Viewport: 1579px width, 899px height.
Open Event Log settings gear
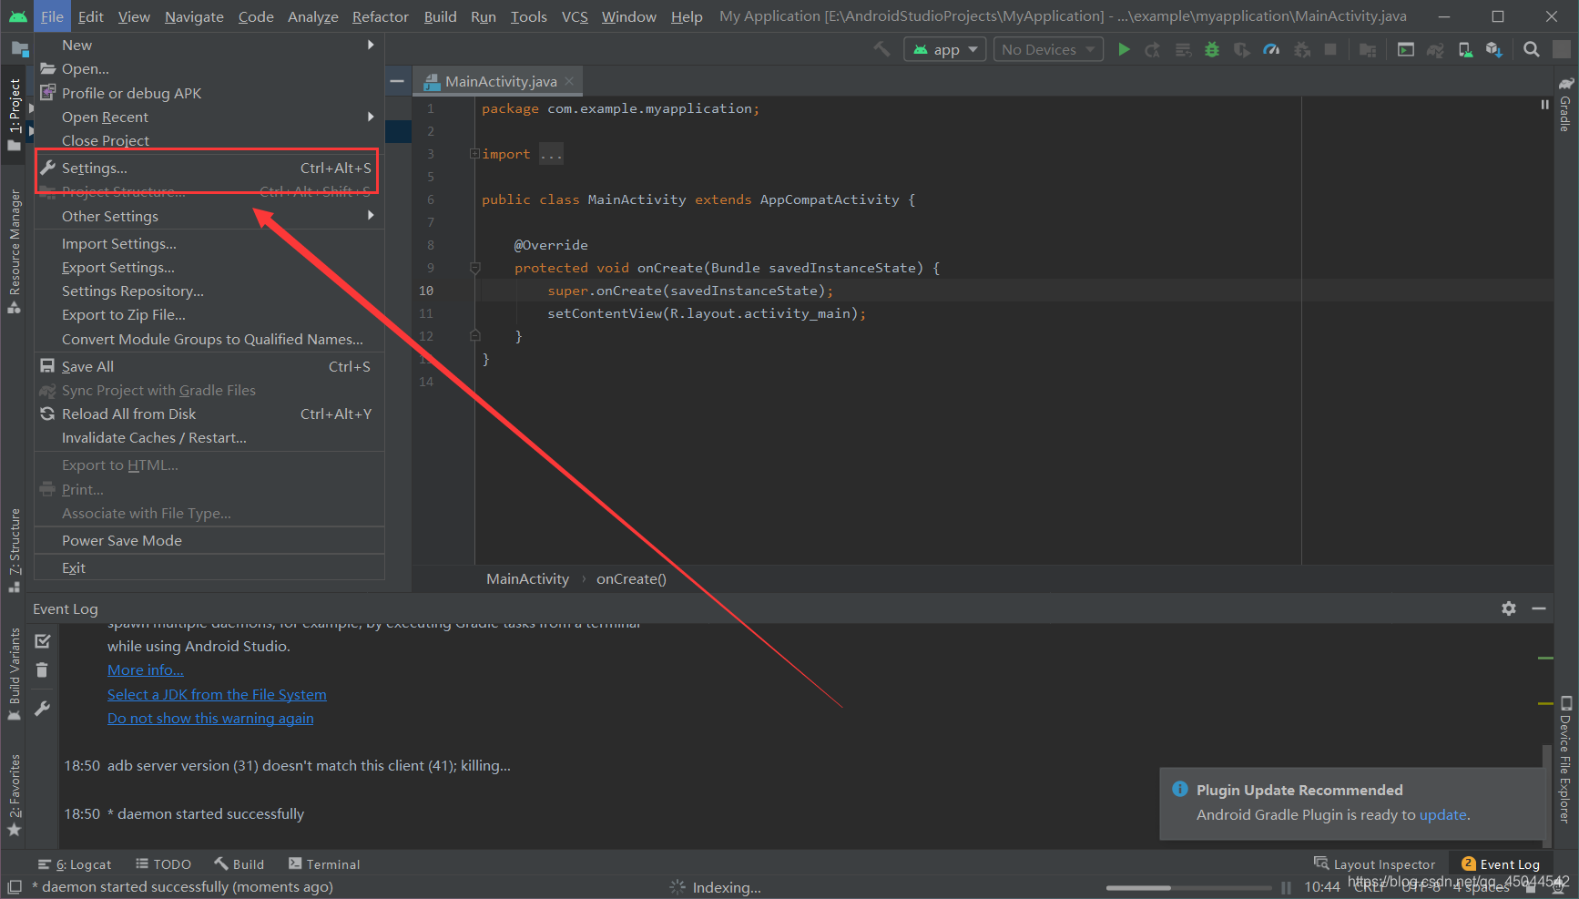pos(1509,608)
